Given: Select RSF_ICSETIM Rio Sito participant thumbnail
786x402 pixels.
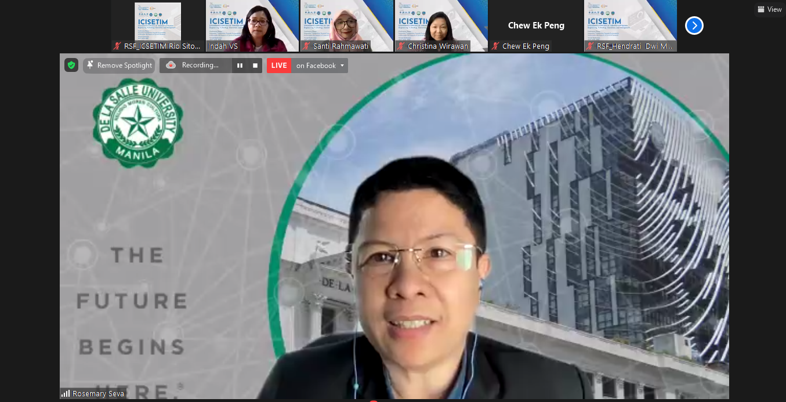Looking at the screenshot, I should [x=158, y=26].
